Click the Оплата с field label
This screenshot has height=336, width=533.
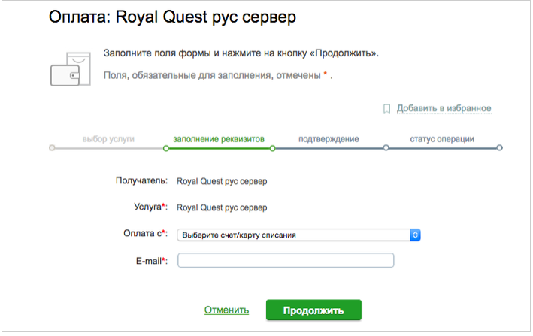pos(146,234)
